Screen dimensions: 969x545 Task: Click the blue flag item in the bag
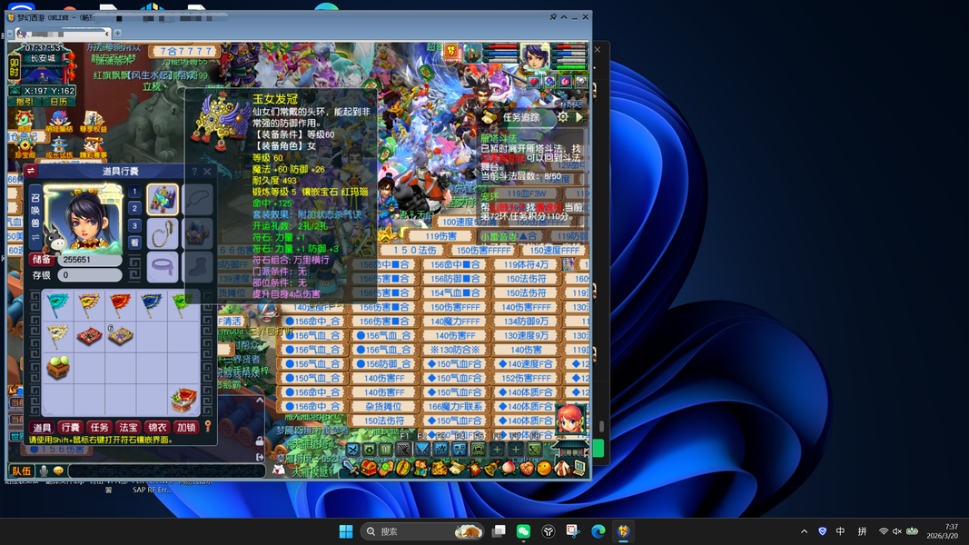pyautogui.click(x=152, y=305)
